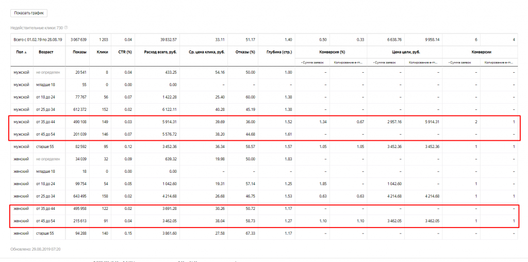Click spend cell '433.25'
The height and width of the screenshot is (262, 528).
pyautogui.click(x=171, y=72)
